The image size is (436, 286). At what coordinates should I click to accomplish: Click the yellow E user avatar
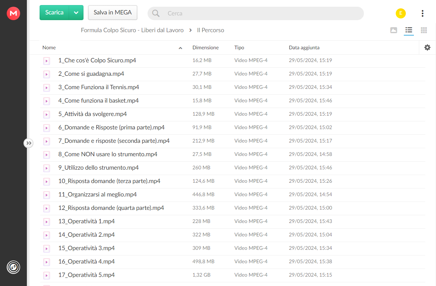coord(401,13)
